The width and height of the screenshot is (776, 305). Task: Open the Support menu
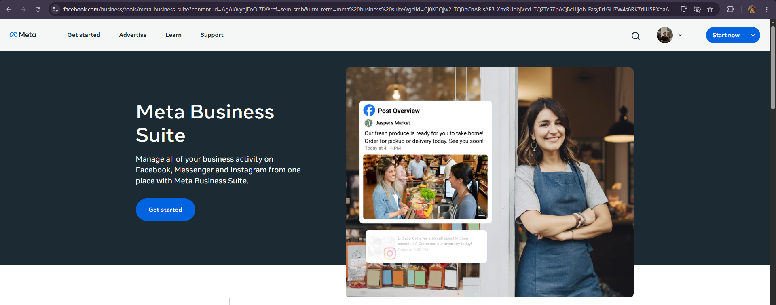pos(212,35)
